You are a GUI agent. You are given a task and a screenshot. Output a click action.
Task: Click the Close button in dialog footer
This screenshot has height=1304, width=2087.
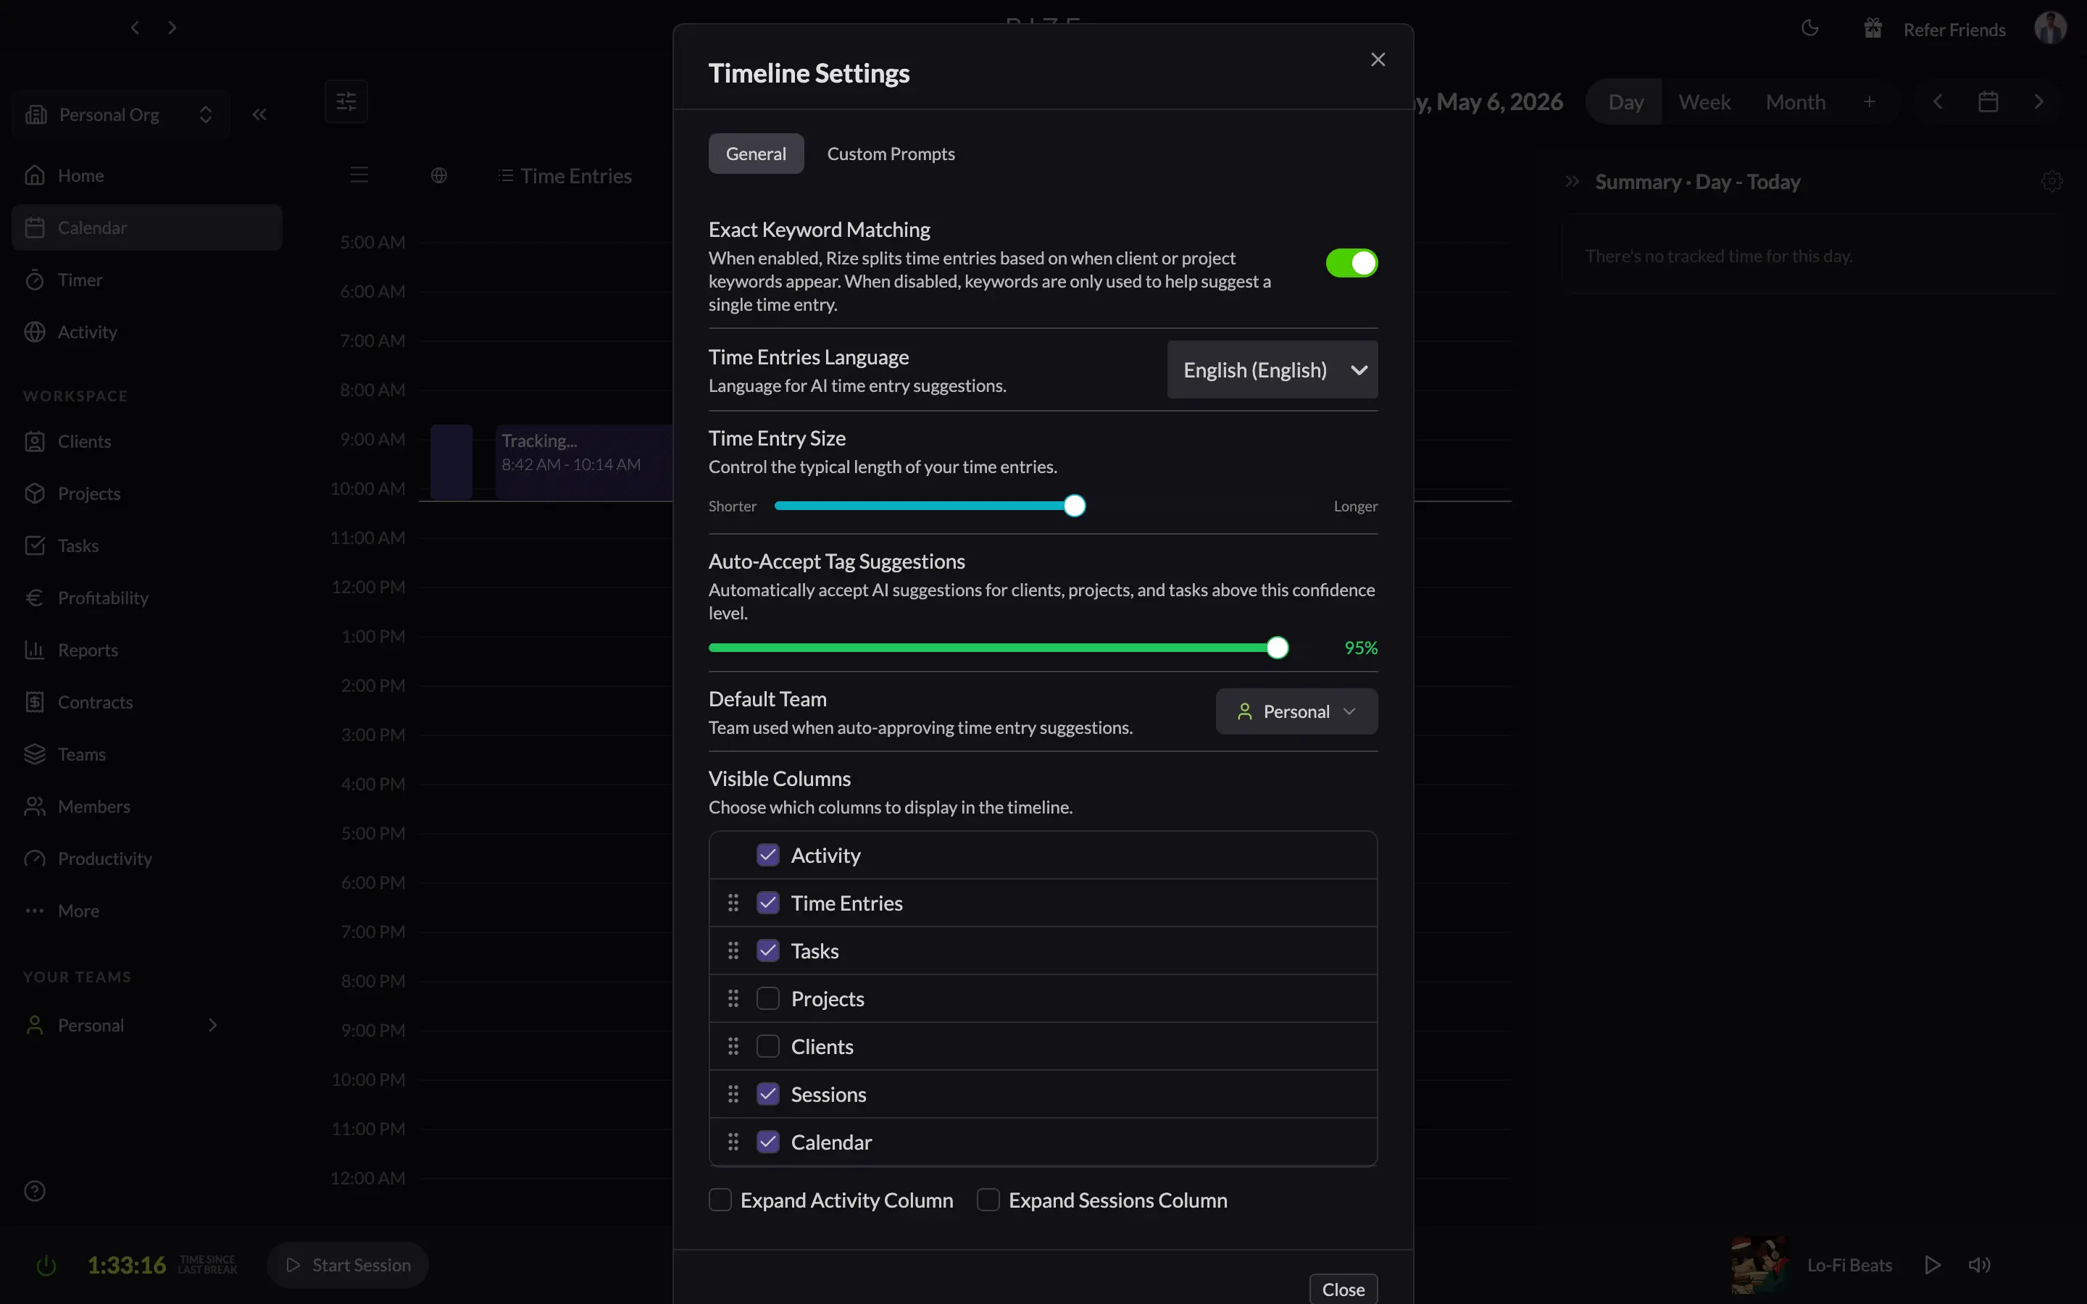(x=1343, y=1289)
